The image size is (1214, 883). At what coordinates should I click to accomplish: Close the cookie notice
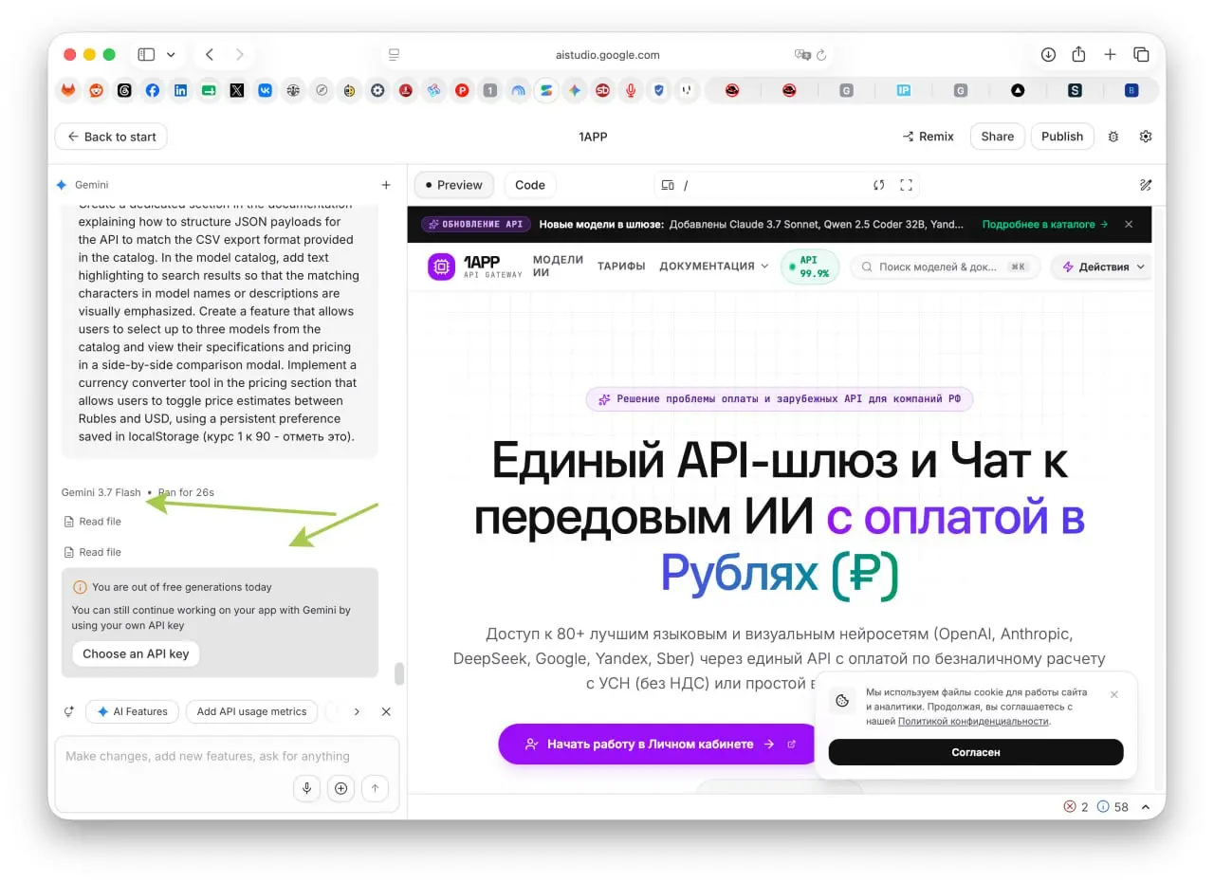tap(1114, 694)
